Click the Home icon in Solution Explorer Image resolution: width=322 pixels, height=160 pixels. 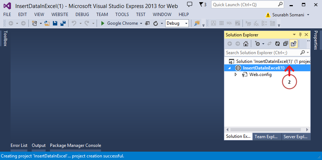click(246, 44)
